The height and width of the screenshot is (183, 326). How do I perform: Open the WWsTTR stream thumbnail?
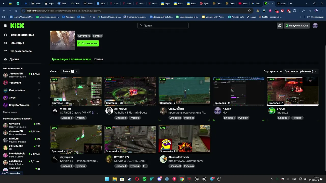76,91
